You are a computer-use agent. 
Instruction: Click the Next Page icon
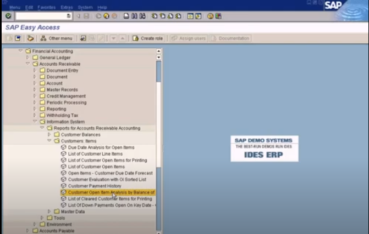tap(170, 16)
